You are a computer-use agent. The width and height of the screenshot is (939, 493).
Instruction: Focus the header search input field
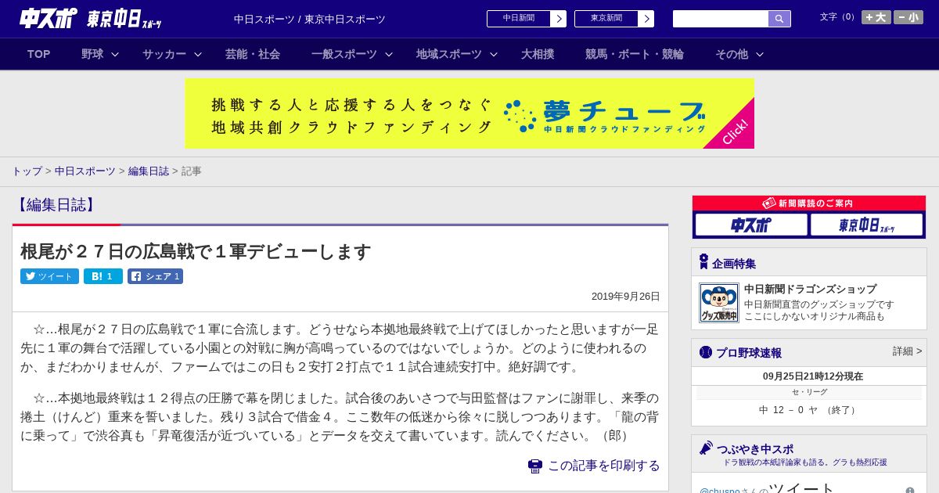pyautogui.click(x=721, y=19)
